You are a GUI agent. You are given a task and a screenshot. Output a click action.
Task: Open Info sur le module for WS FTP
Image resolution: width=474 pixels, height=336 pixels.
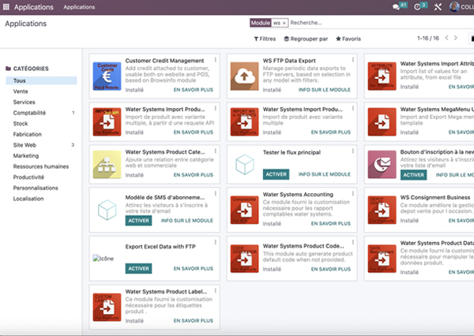325,90
